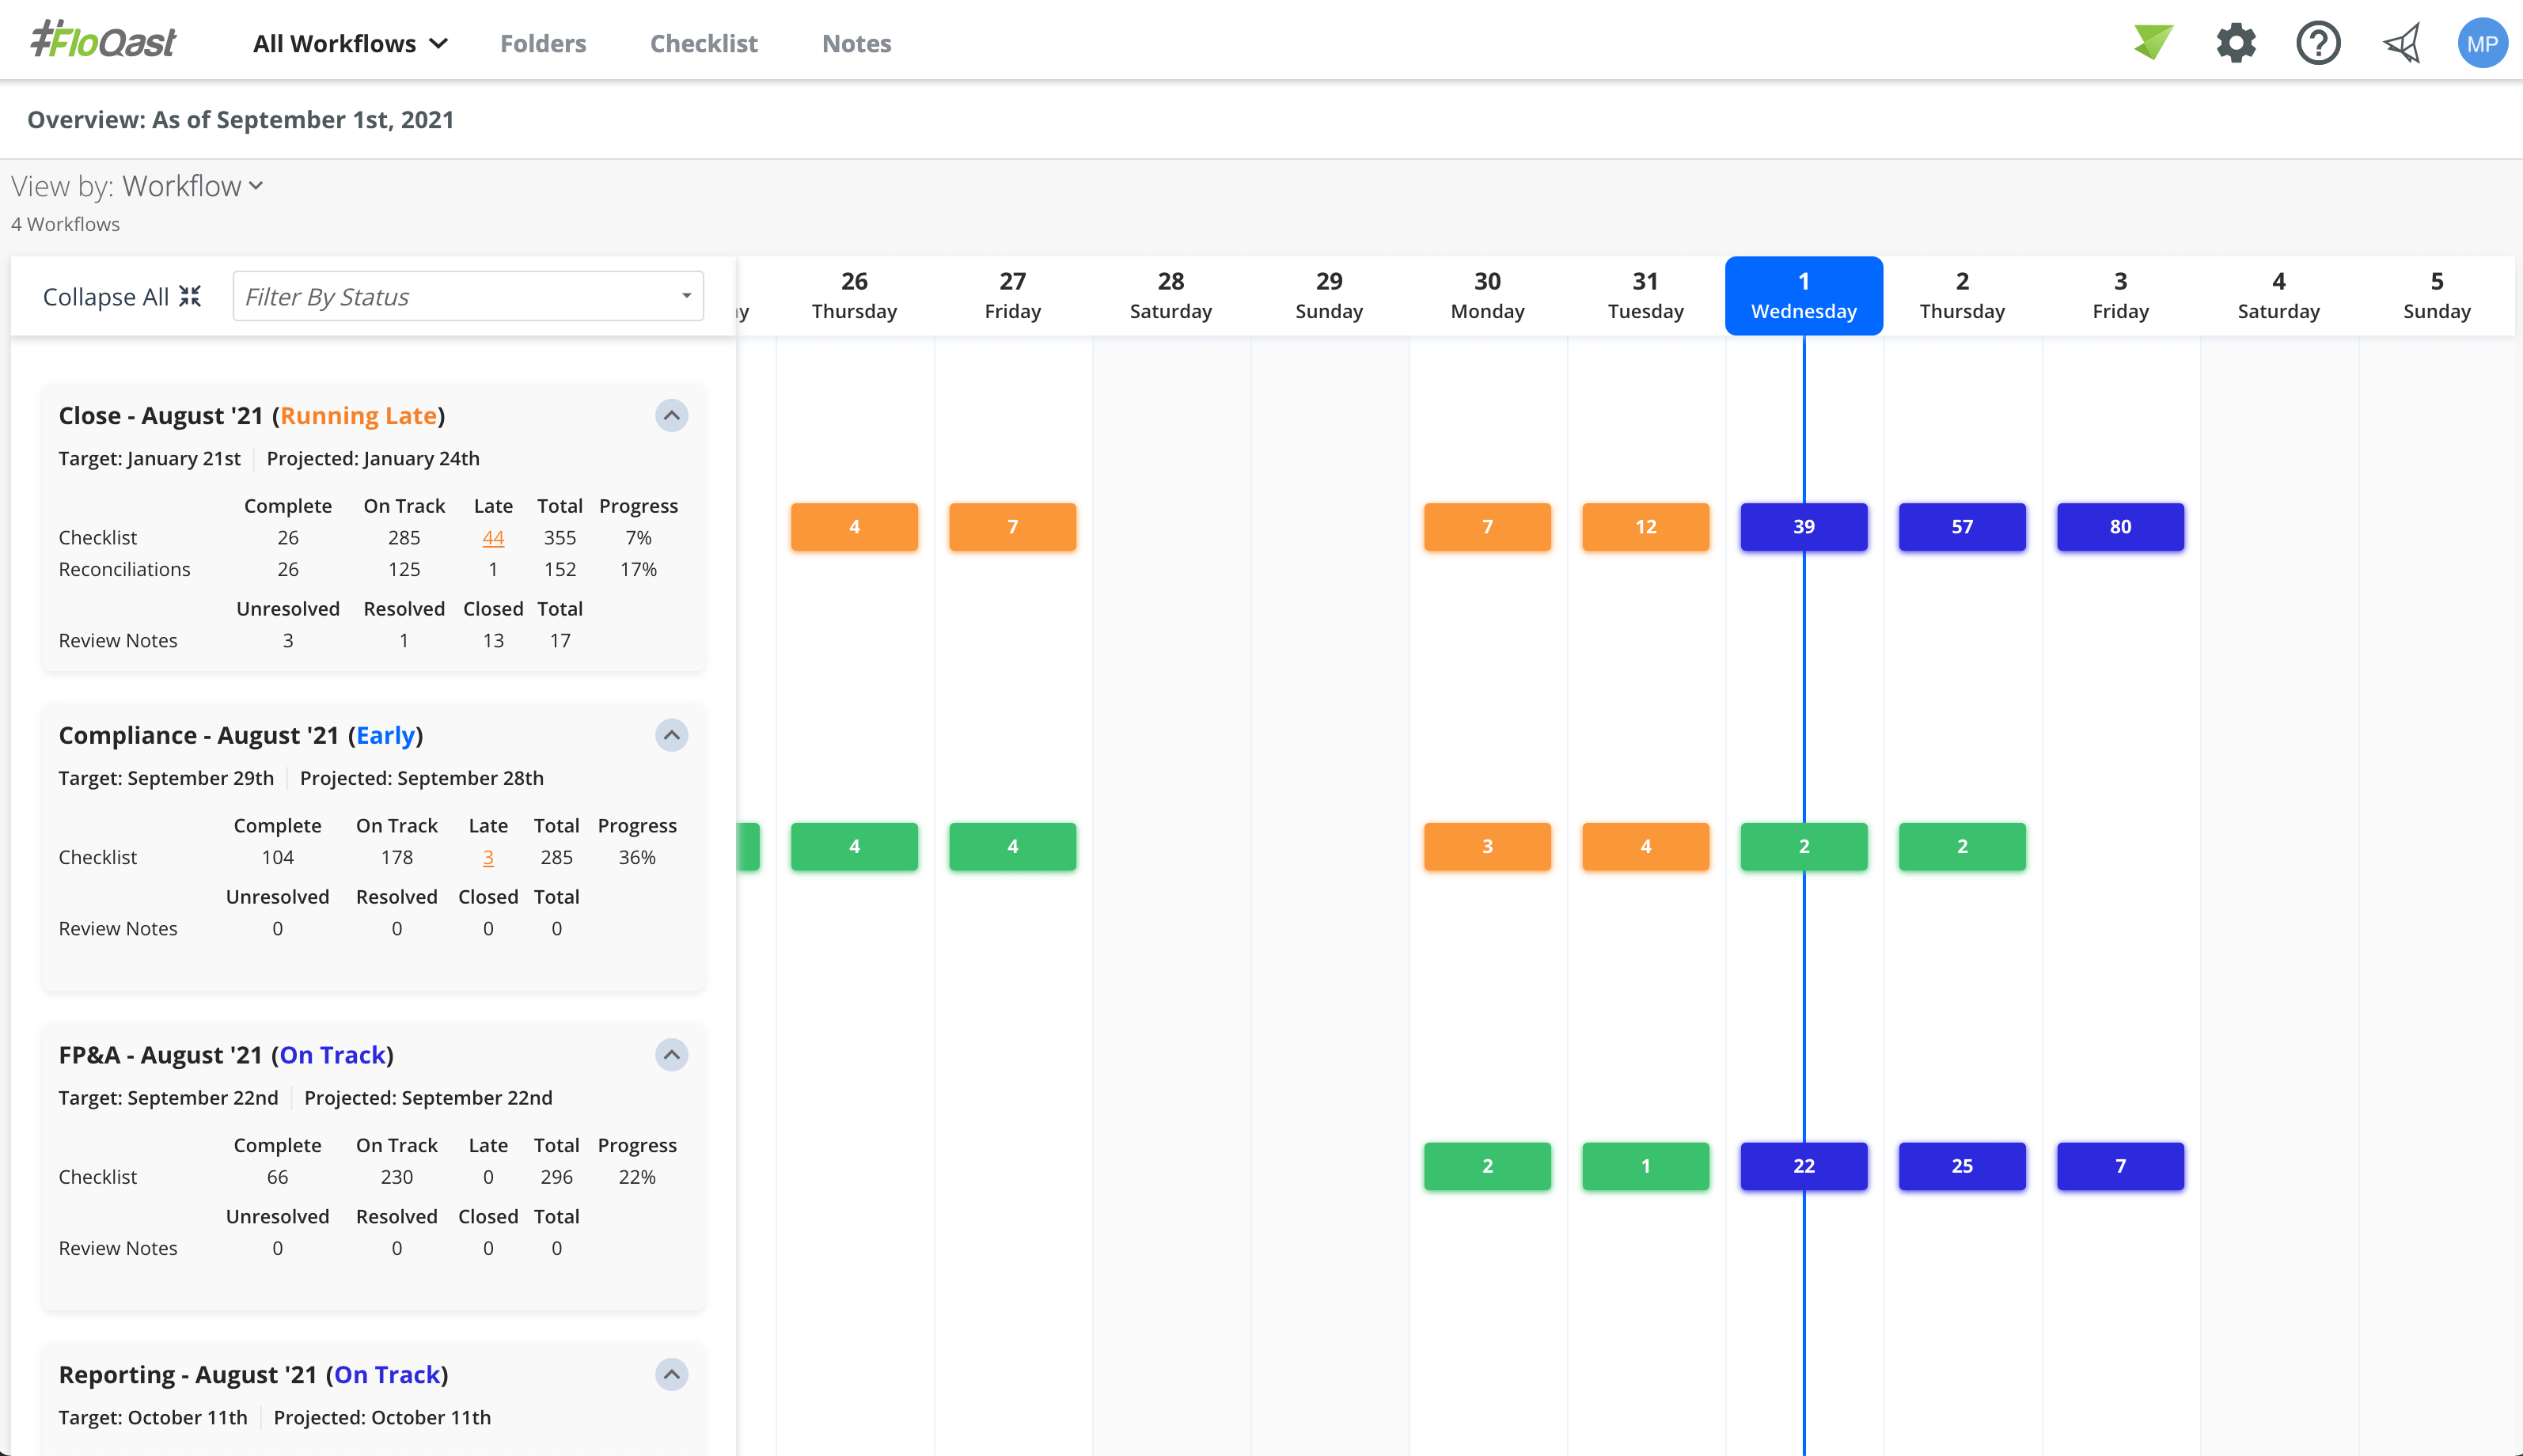Select the Tuesday 31 date header
Screen dimensions: 2523x1456
click(x=1646, y=296)
